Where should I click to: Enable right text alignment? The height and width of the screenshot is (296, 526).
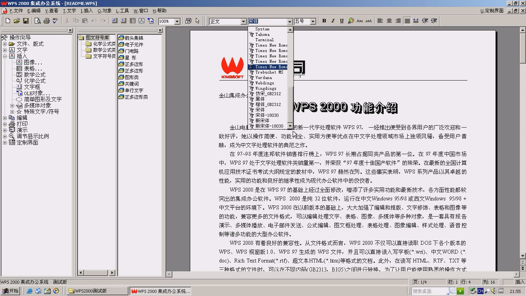(398, 21)
